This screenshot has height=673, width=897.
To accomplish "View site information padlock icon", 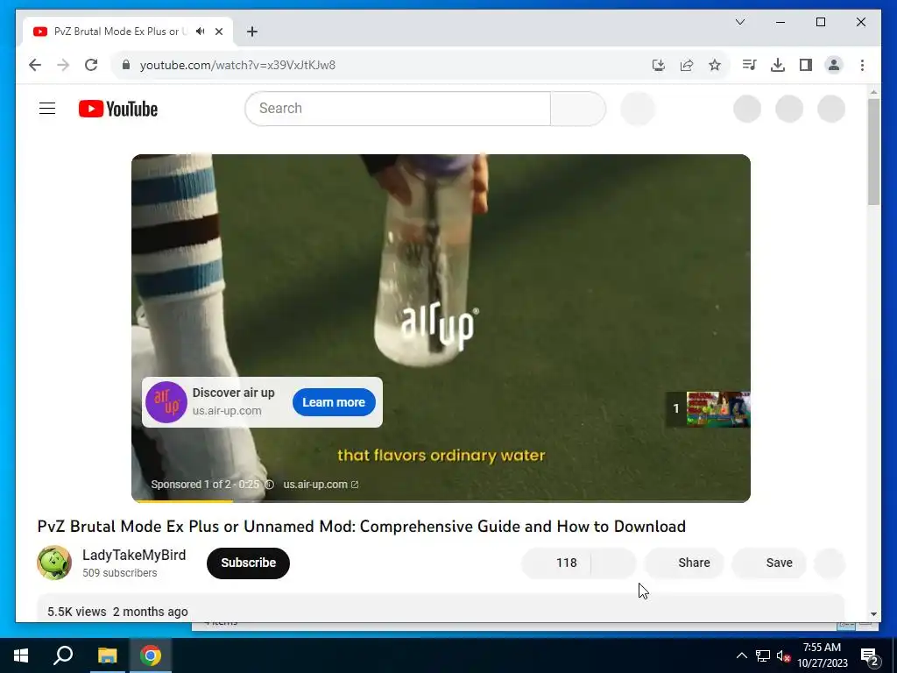I will coord(126,65).
